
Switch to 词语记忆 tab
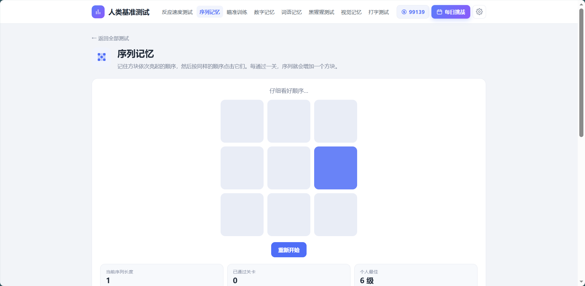pyautogui.click(x=291, y=12)
